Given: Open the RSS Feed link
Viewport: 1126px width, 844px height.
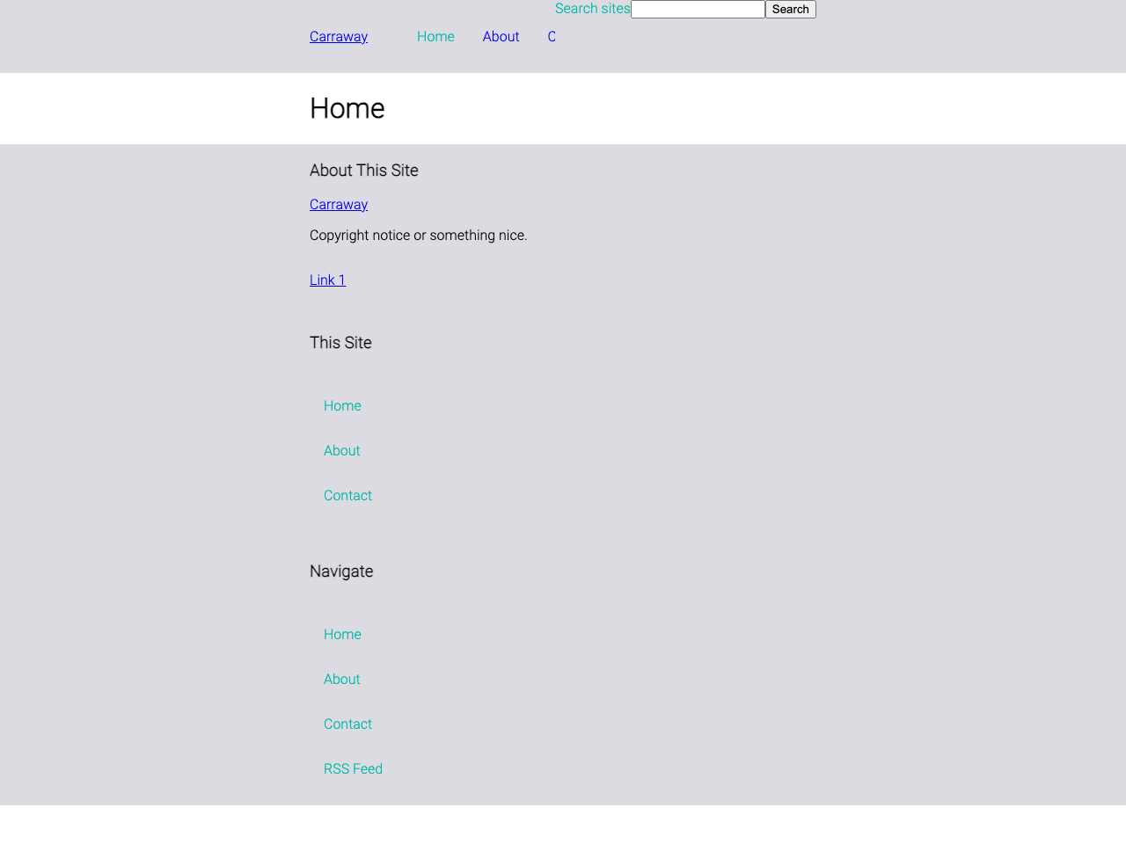Looking at the screenshot, I should 353,769.
